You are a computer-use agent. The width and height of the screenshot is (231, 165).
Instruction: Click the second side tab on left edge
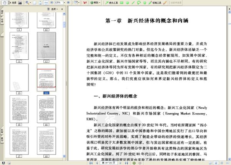[2, 21]
